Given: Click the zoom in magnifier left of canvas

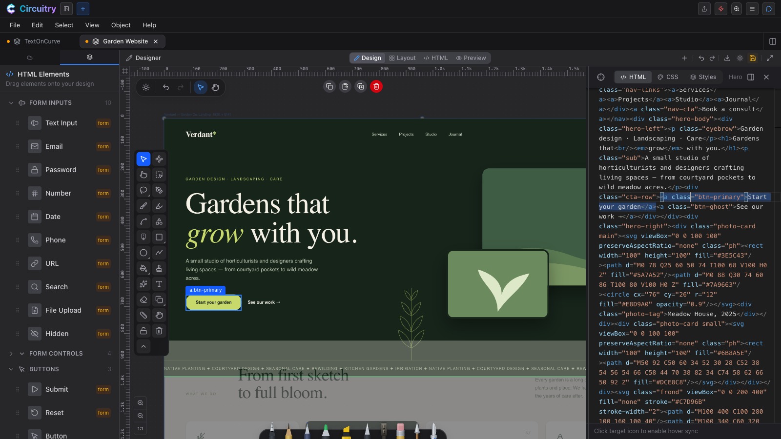Looking at the screenshot, I should click(141, 403).
